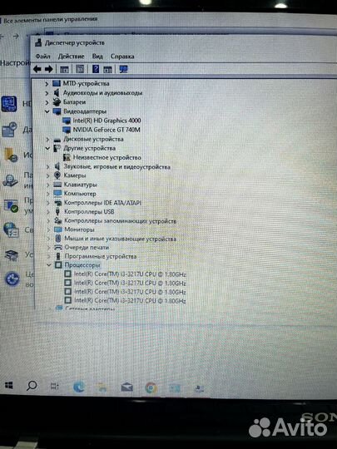This screenshot has height=449, width=337.
Task: Click the Аудиовходы speaker icon
Action: [57, 93]
